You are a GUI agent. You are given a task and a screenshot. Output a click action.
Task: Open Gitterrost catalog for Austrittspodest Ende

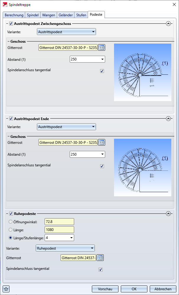(102, 143)
